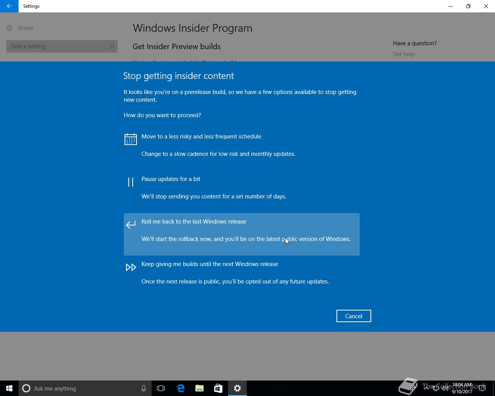The height and width of the screenshot is (396, 495).
Task: Open Home in Settings sidebar
Action: [x=26, y=28]
